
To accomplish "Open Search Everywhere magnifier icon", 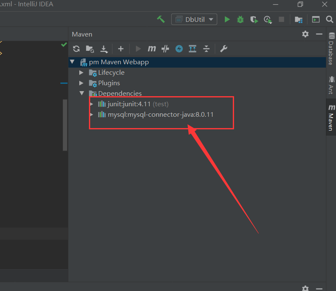I will (330, 19).
